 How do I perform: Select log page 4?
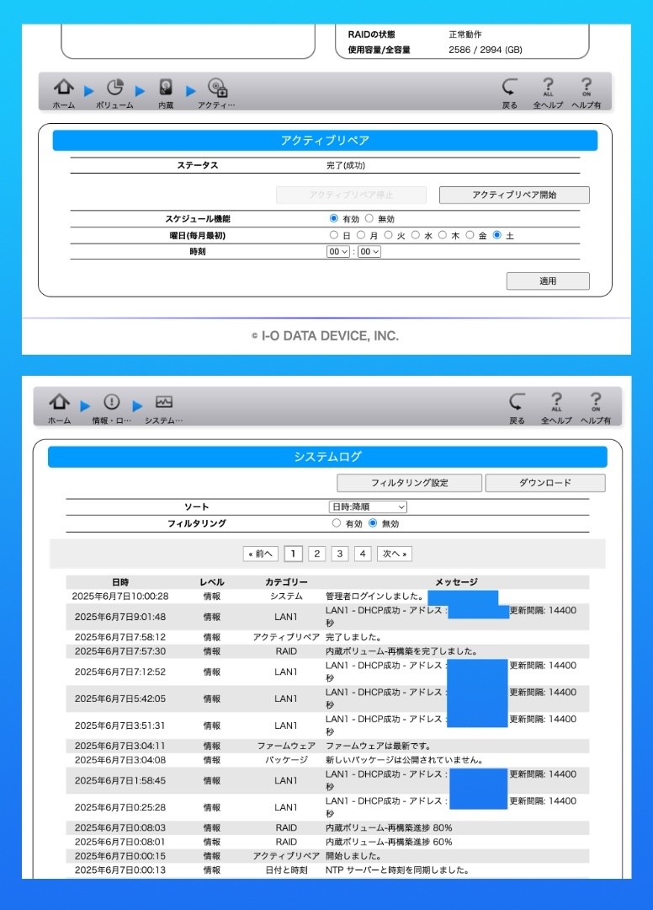[363, 554]
